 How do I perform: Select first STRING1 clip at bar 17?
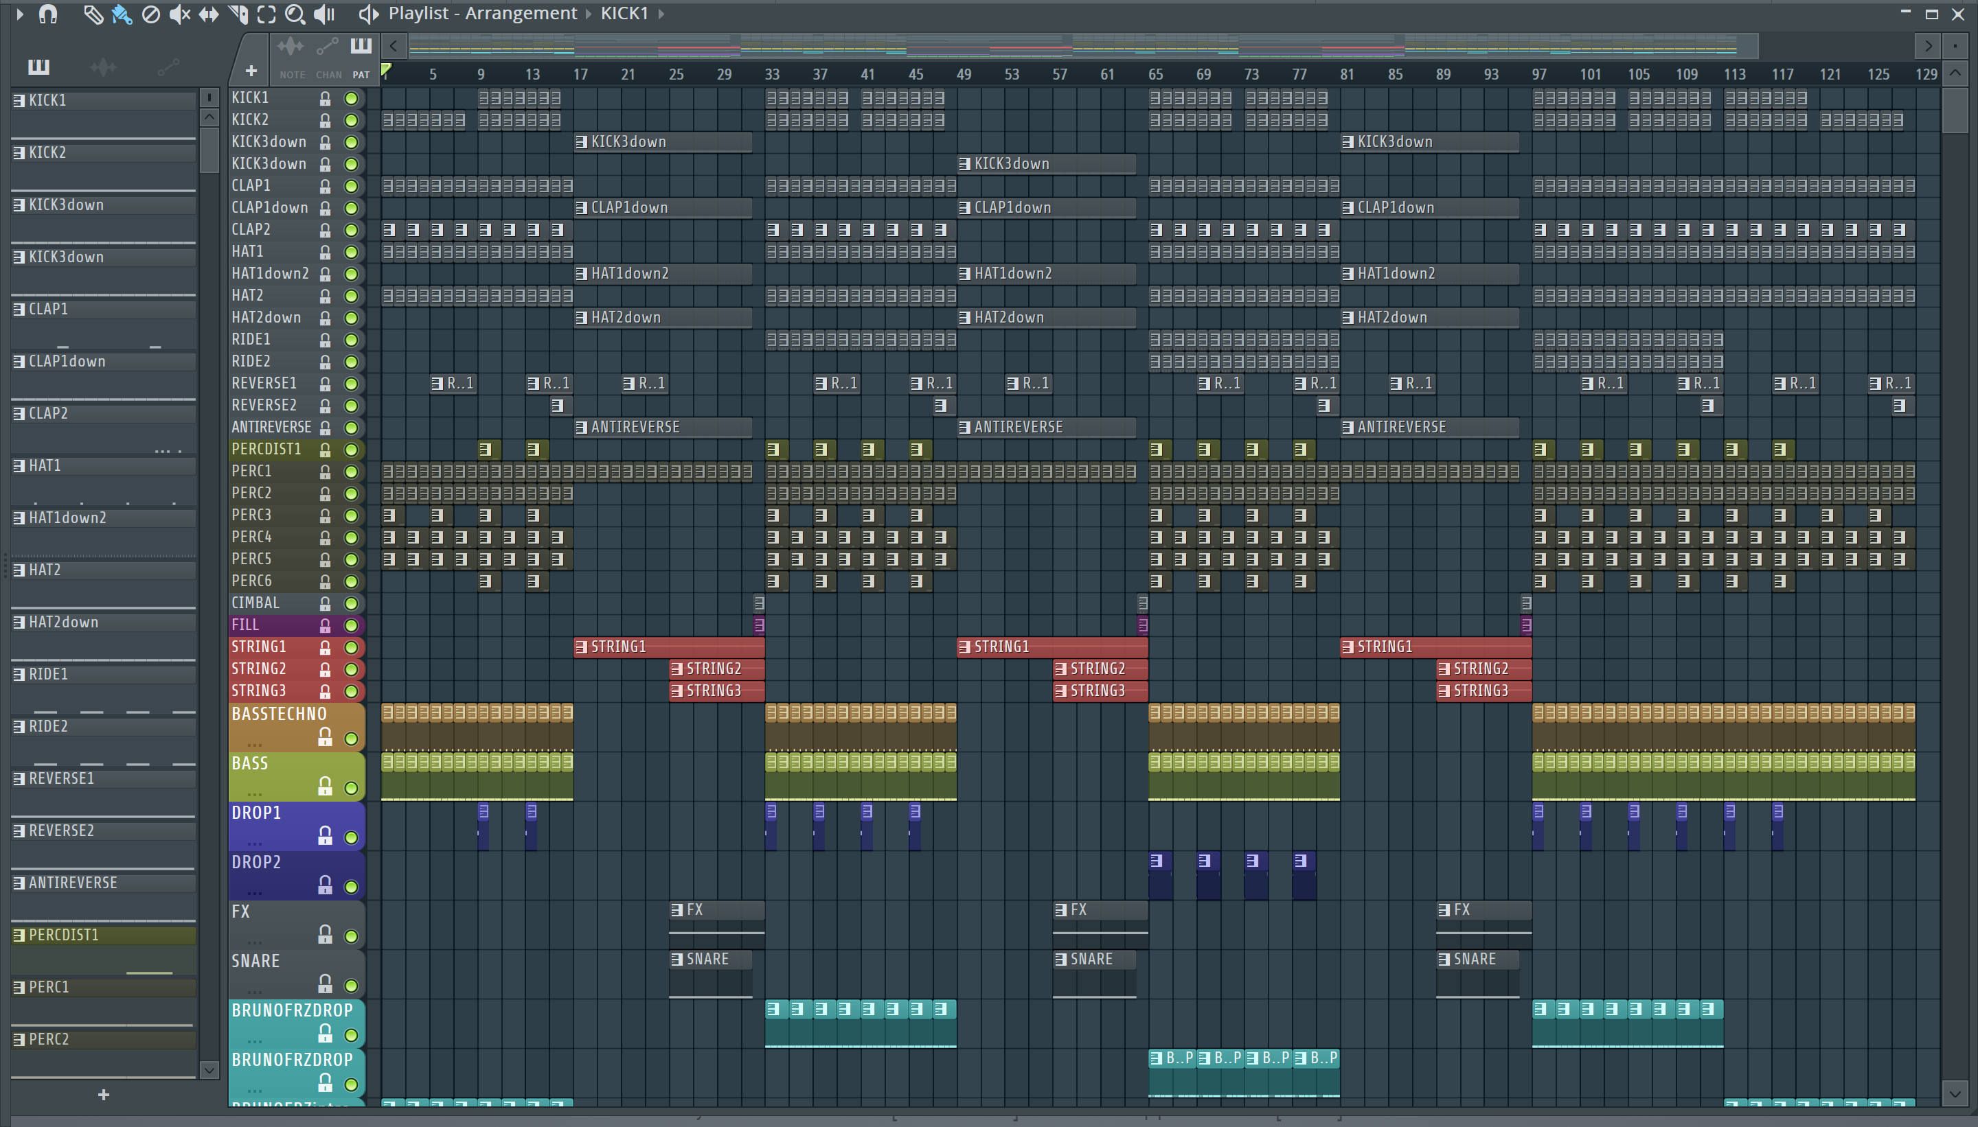[x=669, y=647]
